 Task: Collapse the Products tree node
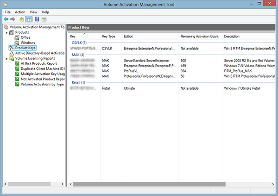click(x=6, y=32)
